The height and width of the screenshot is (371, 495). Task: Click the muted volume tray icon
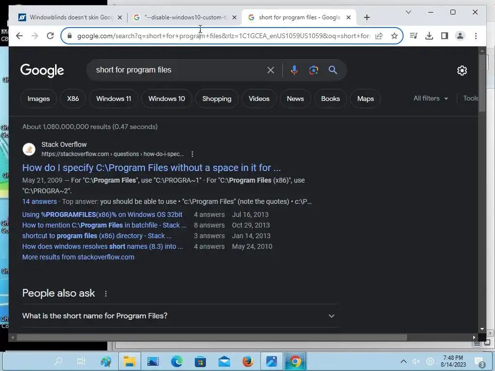point(416,361)
